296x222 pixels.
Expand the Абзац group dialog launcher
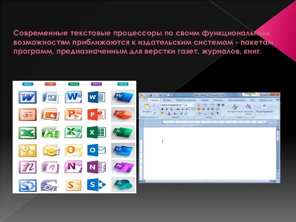[224, 117]
